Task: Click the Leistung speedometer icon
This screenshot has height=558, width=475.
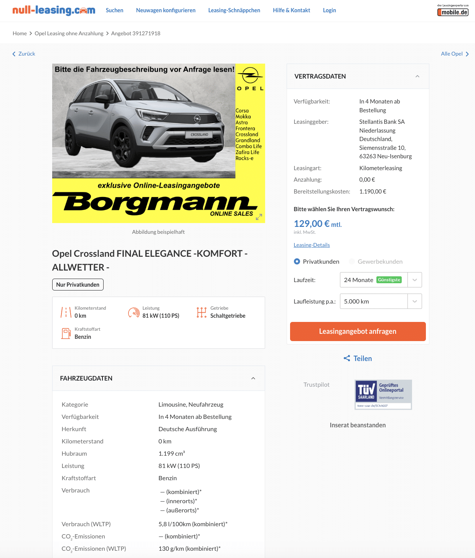Action: (134, 313)
